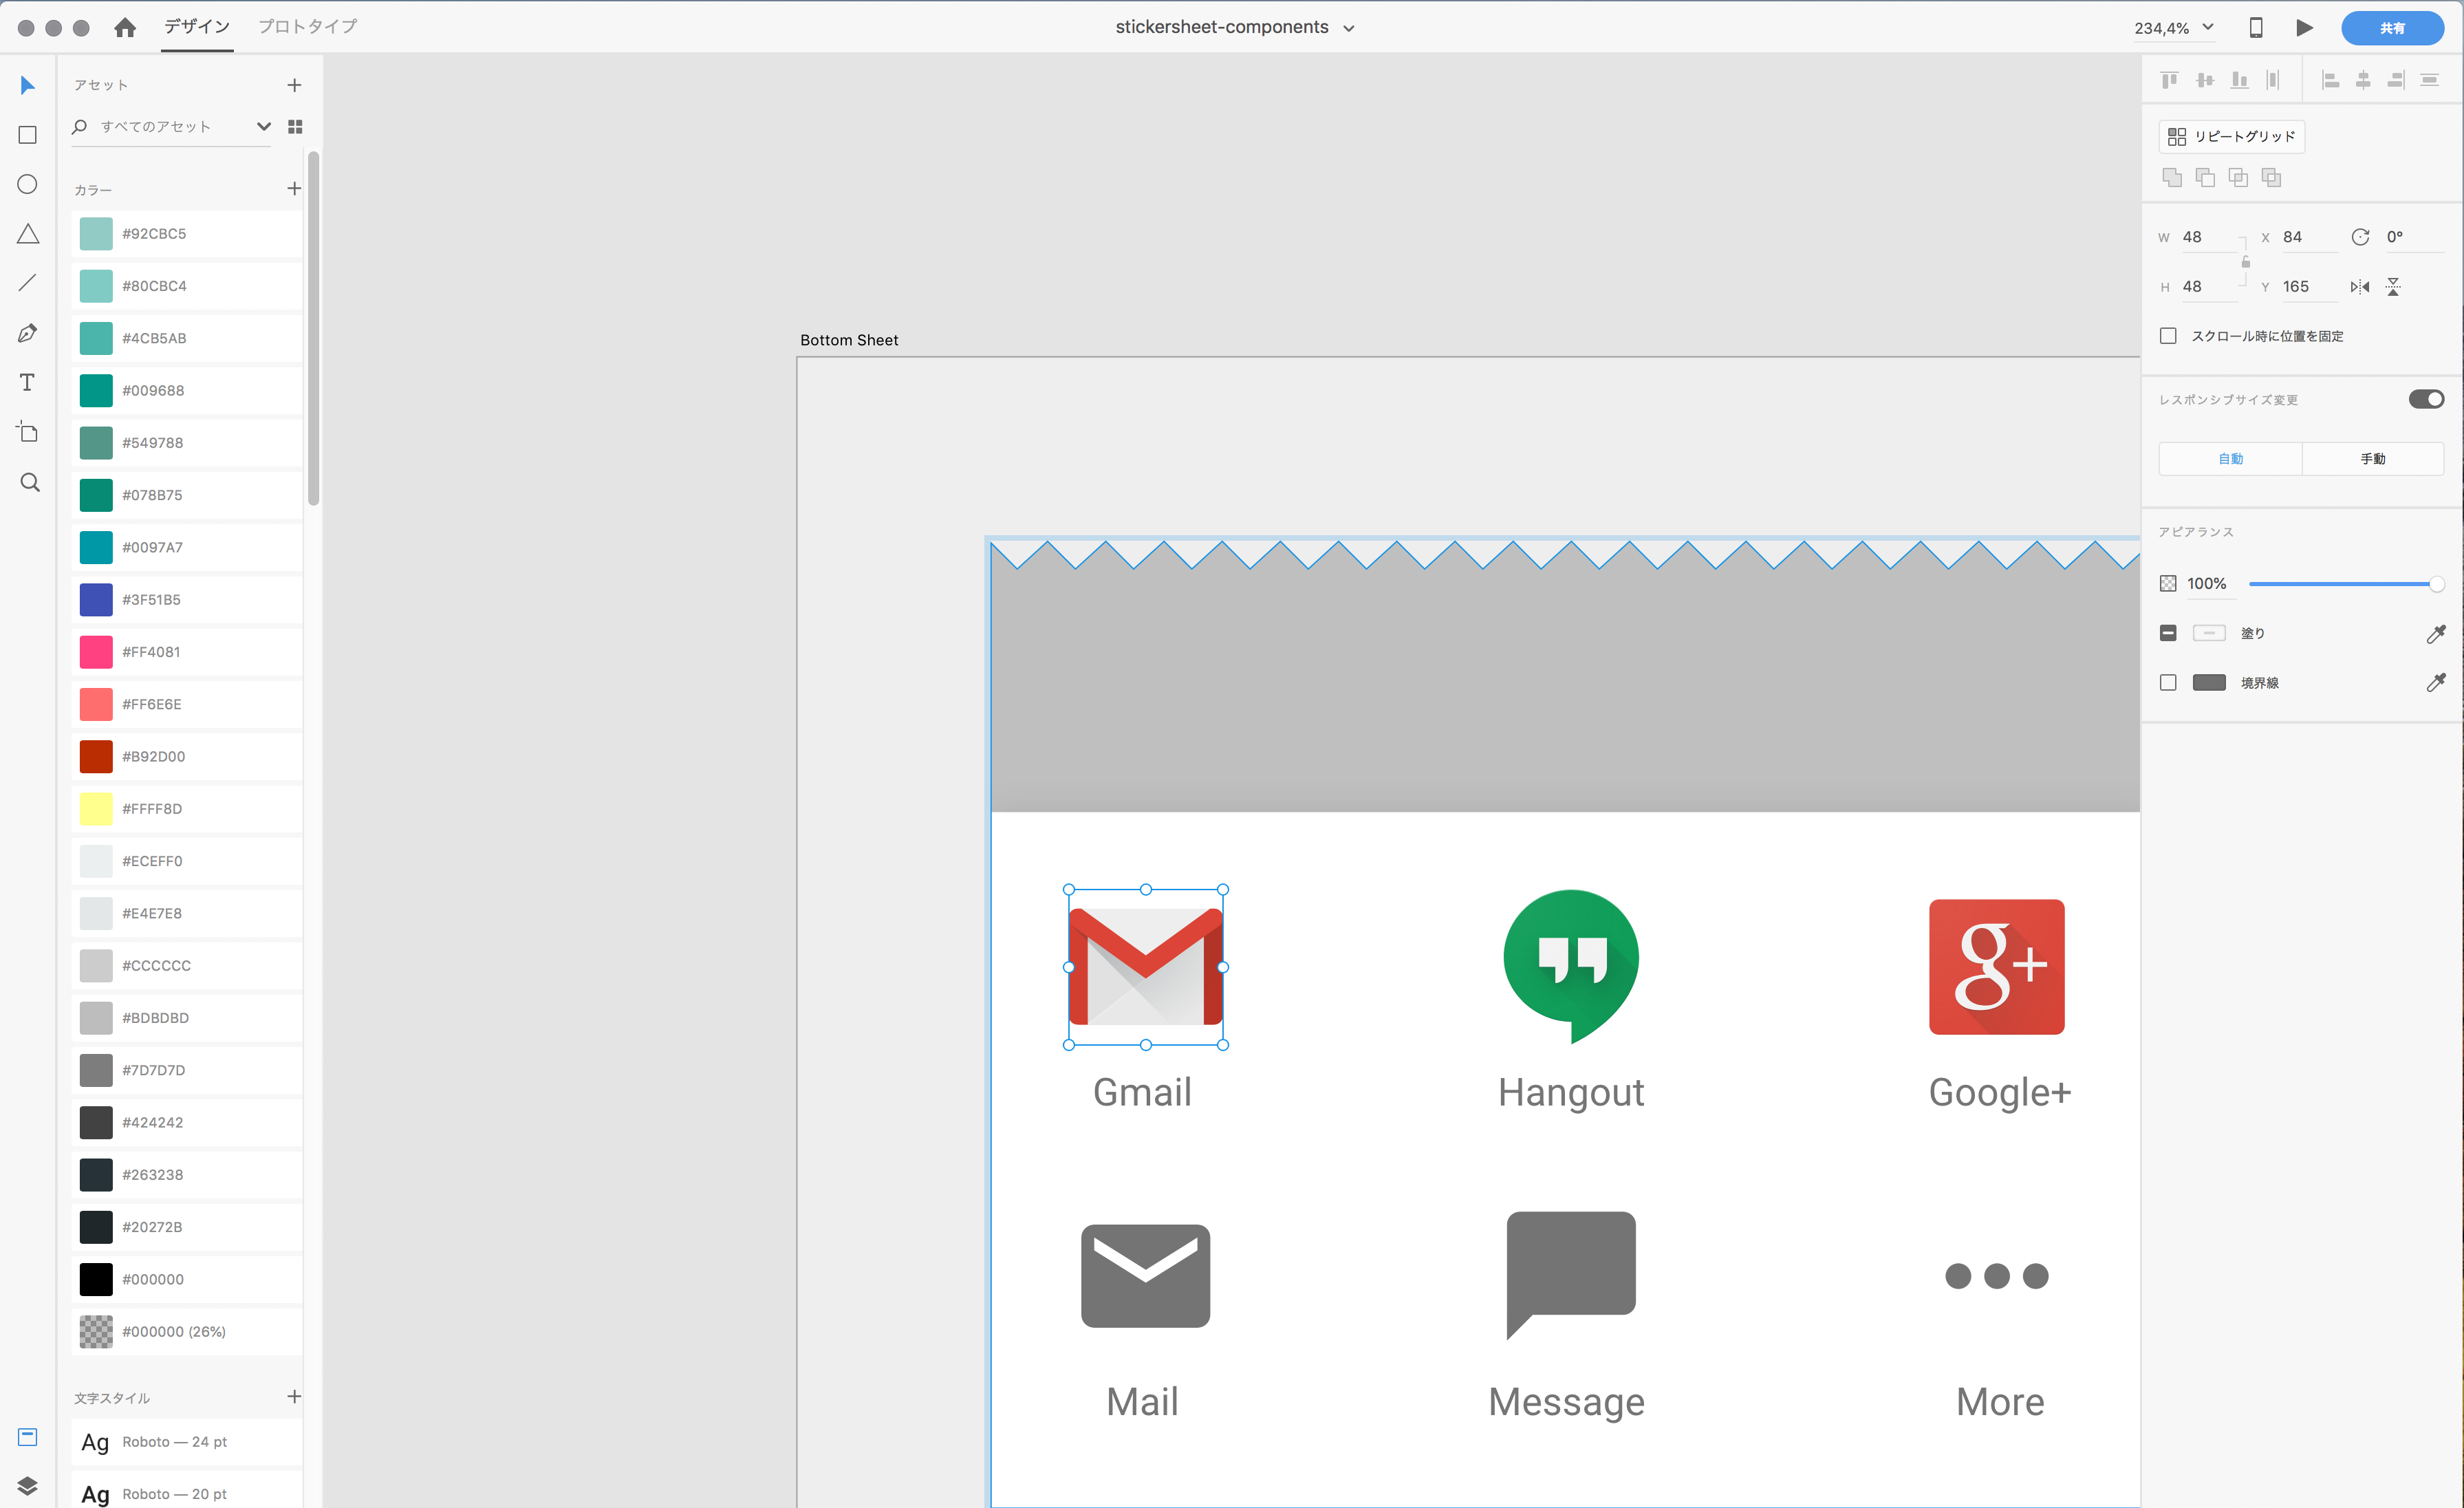This screenshot has width=2464, height=1508.
Task: Click the リピートグリッド button
Action: point(2231,136)
